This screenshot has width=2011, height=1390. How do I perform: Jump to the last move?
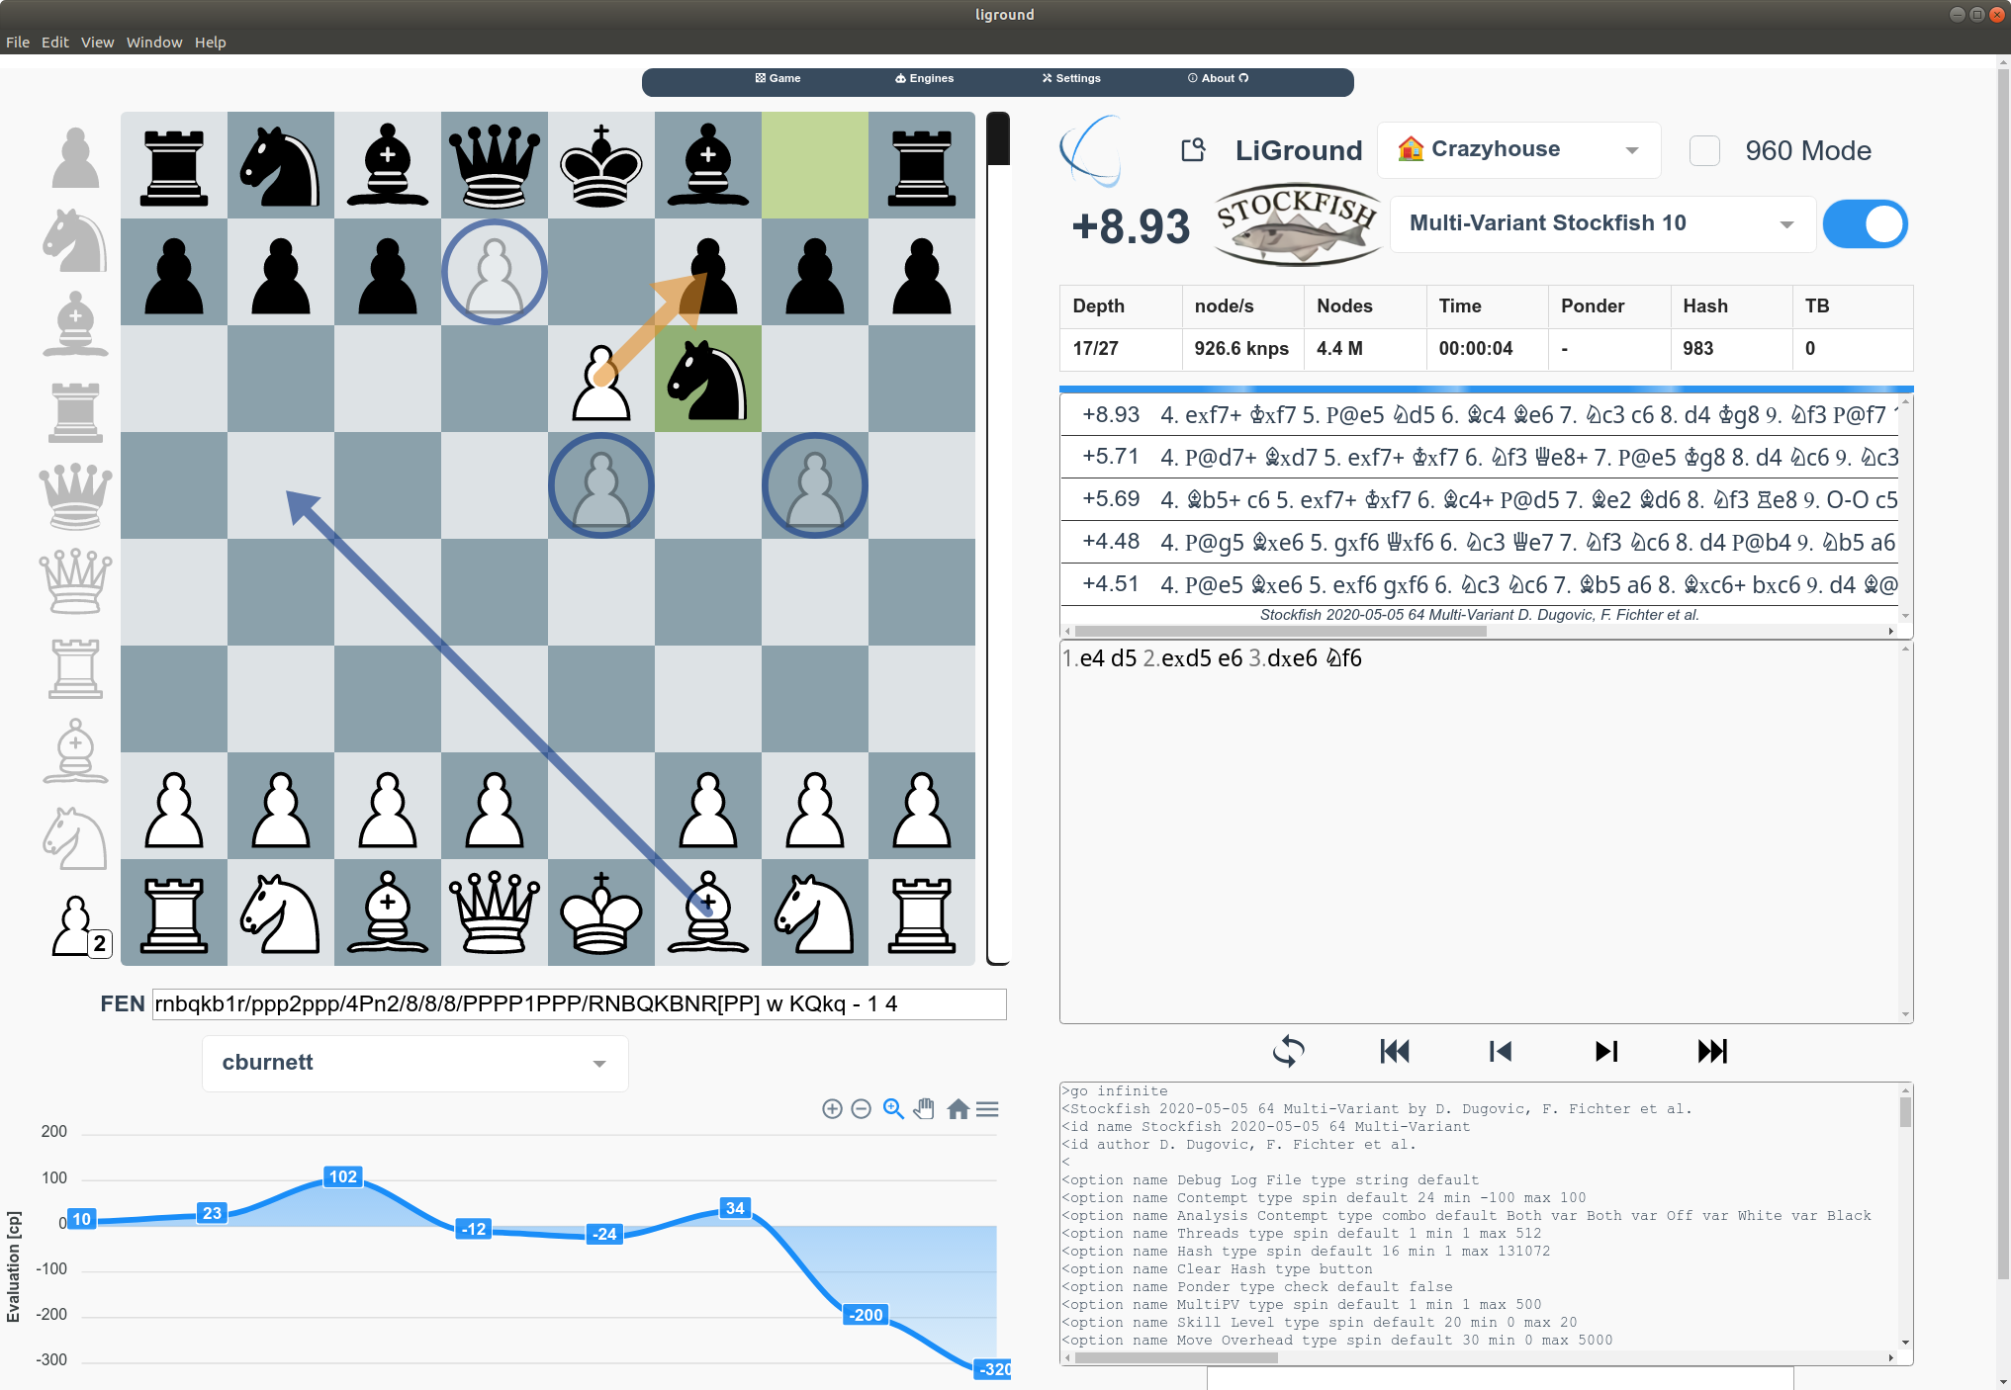[1712, 1051]
